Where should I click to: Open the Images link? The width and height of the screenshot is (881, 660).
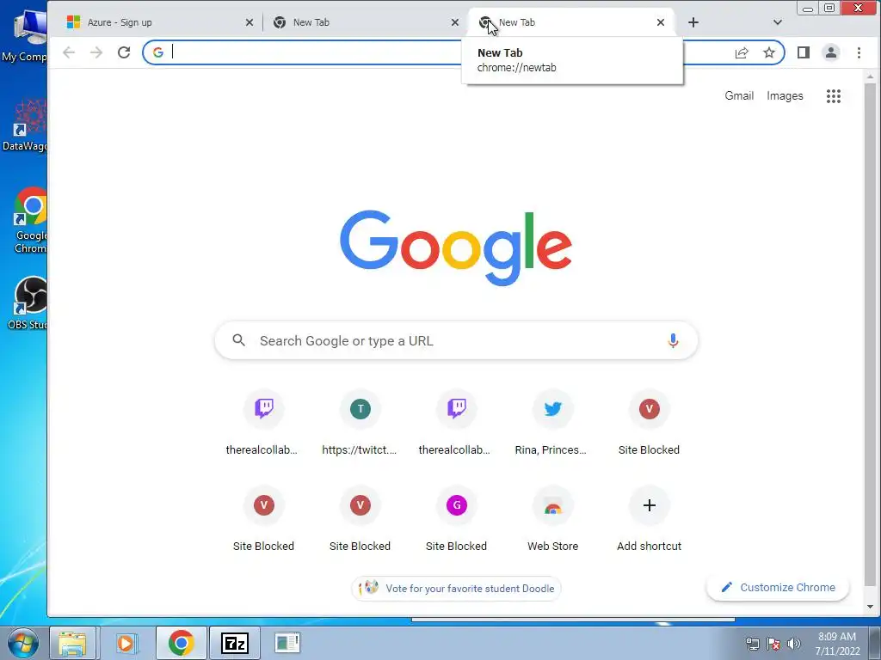(785, 96)
